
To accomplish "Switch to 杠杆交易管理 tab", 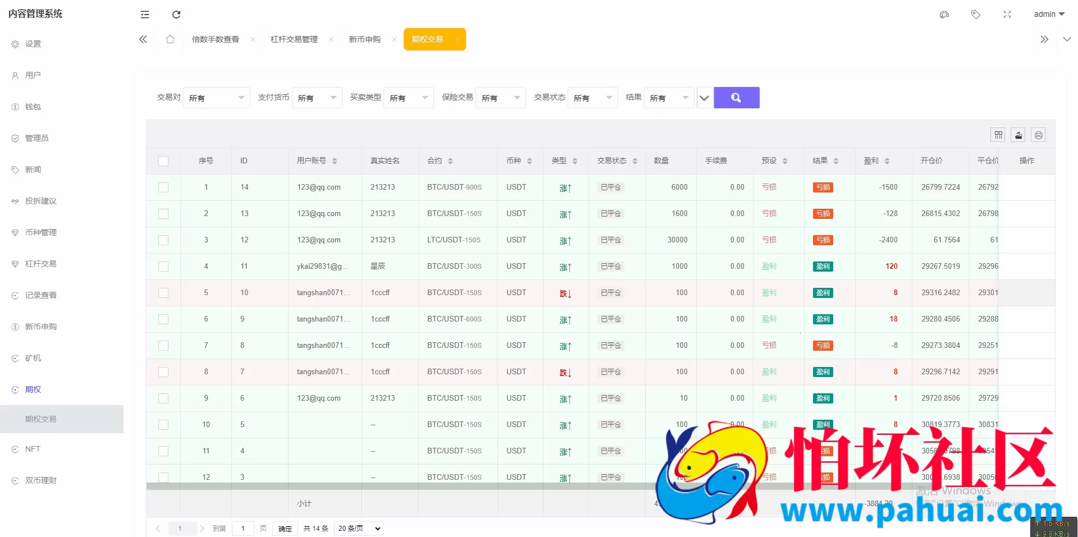I will pos(294,39).
